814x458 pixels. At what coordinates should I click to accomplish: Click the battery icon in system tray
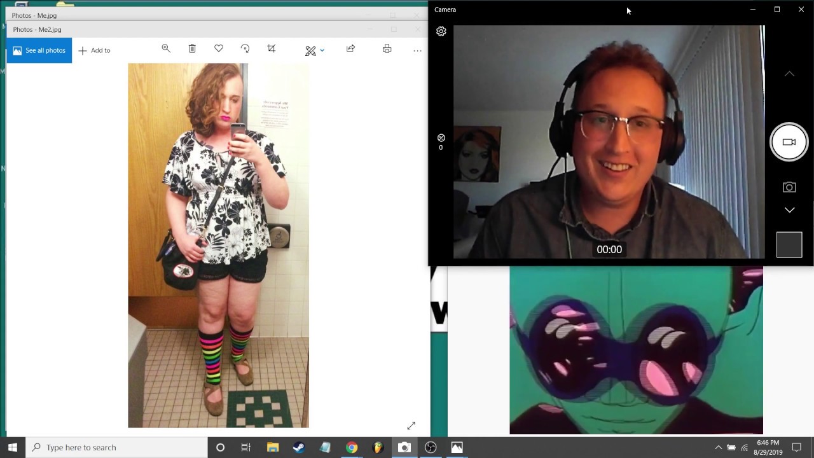[x=731, y=447]
